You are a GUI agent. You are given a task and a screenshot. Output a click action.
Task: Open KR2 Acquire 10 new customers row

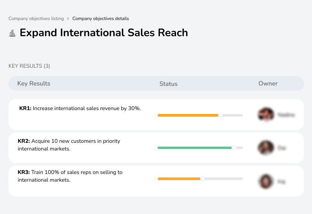pos(156,148)
